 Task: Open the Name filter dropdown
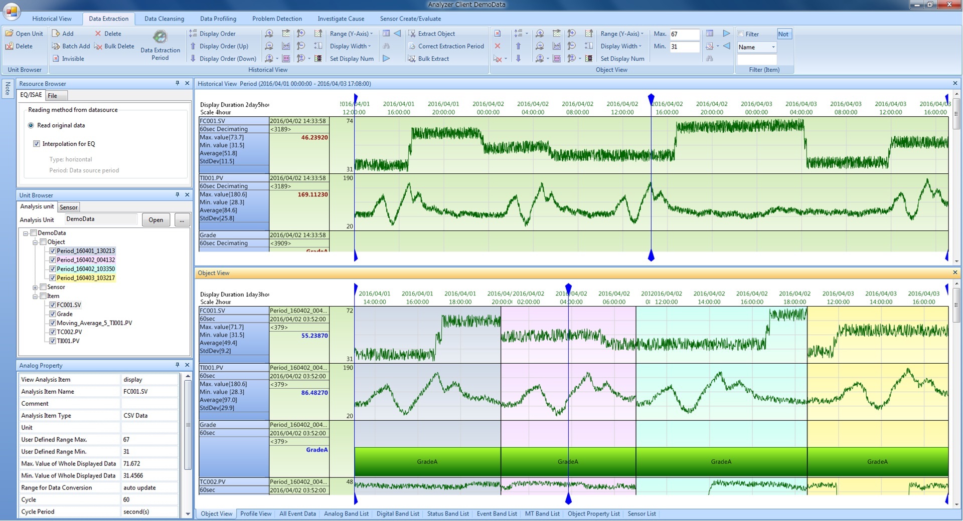(x=773, y=47)
